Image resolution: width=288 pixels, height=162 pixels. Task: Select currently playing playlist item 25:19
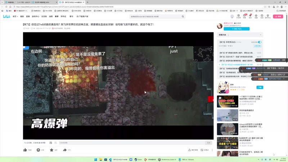tap(240, 65)
